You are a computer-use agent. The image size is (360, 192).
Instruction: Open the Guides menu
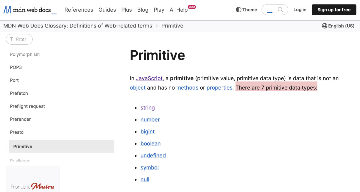[x=107, y=10]
